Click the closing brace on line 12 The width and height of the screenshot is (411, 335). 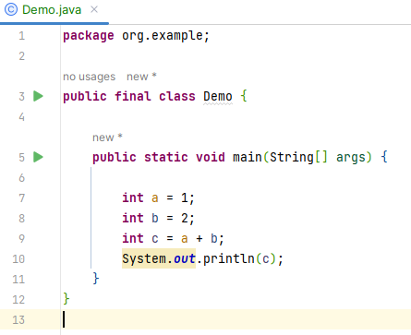pyautogui.click(x=66, y=299)
